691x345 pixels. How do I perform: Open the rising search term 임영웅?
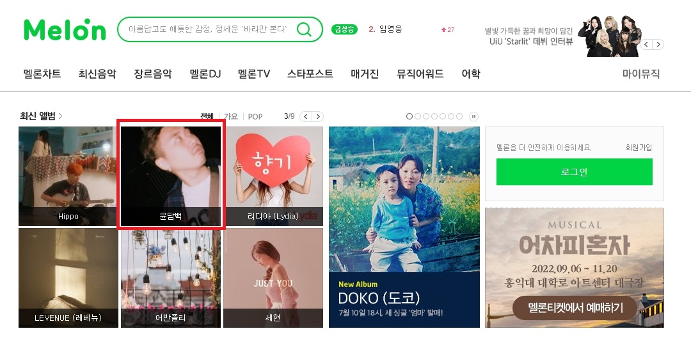[x=390, y=29]
